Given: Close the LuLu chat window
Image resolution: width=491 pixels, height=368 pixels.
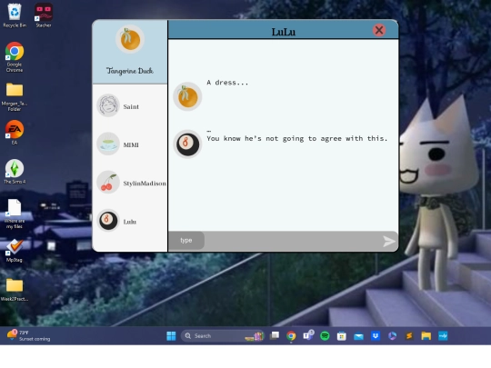Looking at the screenshot, I should (379, 30).
